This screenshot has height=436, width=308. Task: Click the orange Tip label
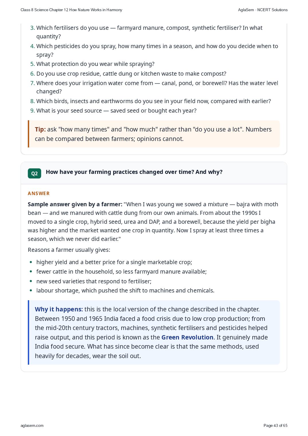click(40, 129)
